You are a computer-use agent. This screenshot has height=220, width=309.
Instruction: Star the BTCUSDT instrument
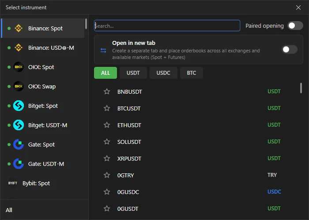107,108
